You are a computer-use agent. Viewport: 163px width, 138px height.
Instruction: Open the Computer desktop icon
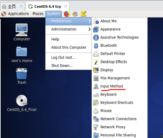22,30
